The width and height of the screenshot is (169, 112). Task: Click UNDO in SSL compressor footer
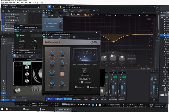point(46,95)
